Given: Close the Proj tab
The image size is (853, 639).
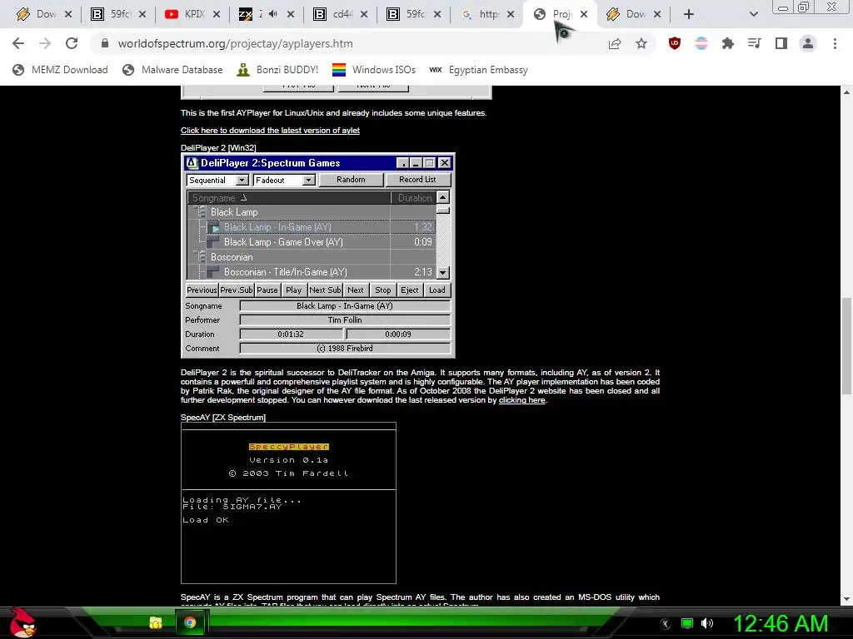Looking at the screenshot, I should tap(584, 14).
